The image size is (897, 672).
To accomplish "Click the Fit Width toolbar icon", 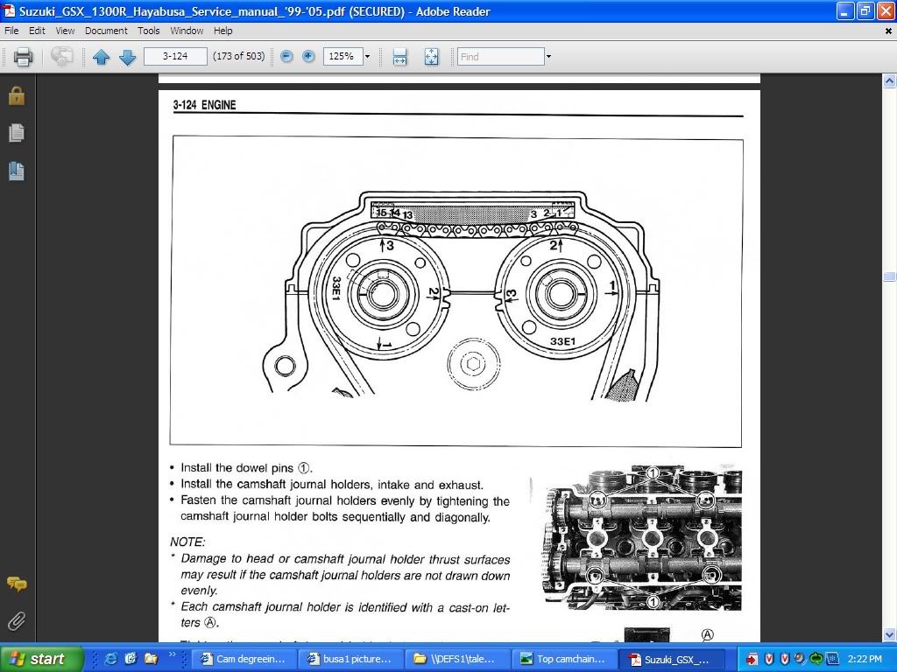I will tap(399, 56).
